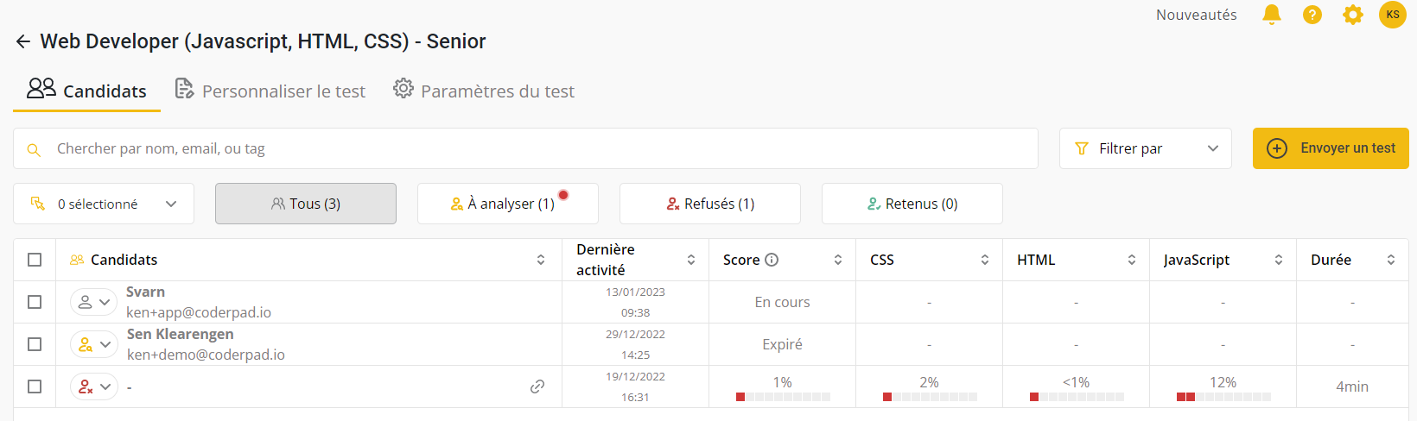Click the link icon in third candidate row
This screenshot has width=1417, height=421.
[x=537, y=386]
